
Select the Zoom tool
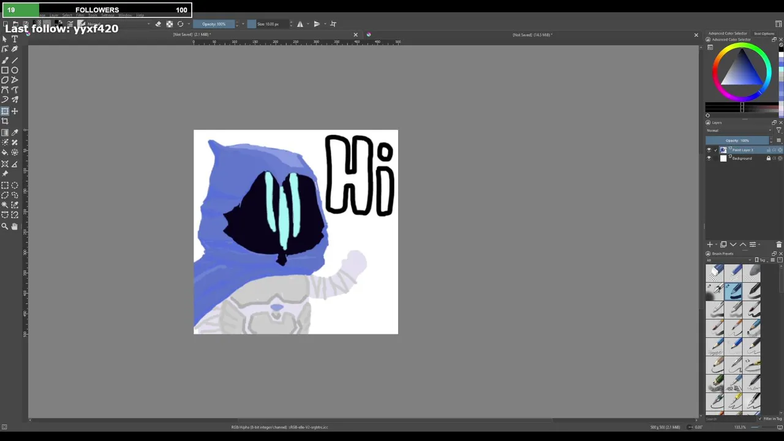point(5,226)
